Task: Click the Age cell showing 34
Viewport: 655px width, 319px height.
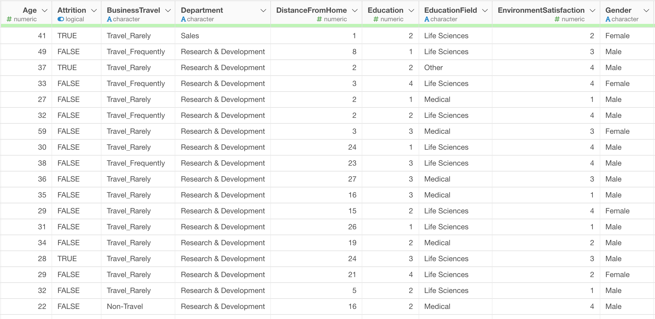Action: [26, 243]
